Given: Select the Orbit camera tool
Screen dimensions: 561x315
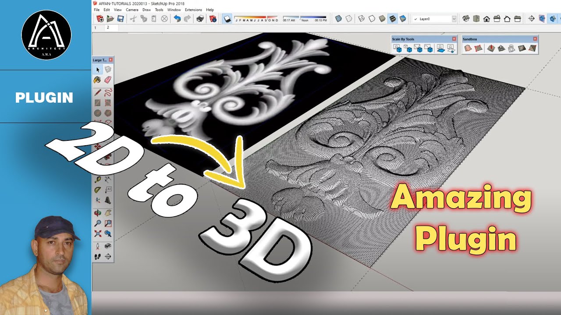Looking at the screenshot, I should click(x=98, y=213).
